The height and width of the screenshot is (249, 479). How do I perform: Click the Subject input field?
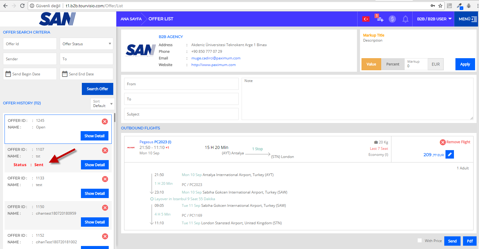[181, 114]
